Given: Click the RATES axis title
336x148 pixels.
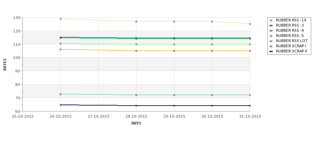Looking at the screenshot, I should [5, 65].
